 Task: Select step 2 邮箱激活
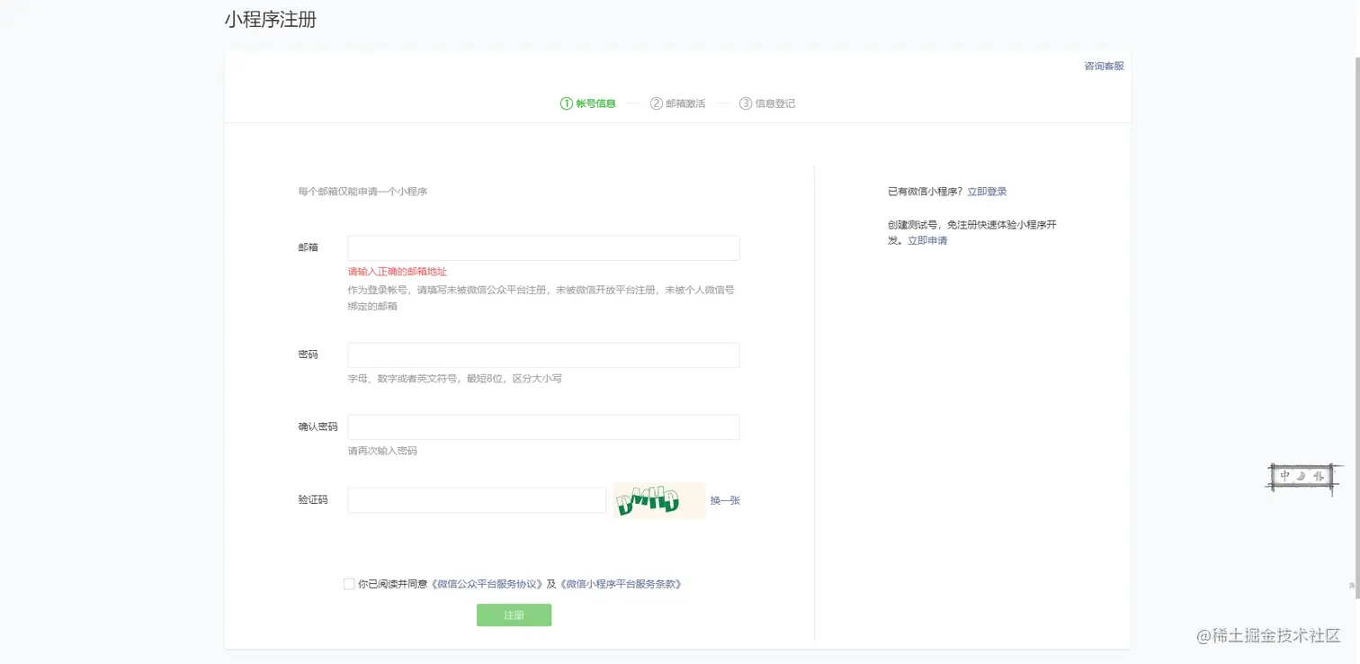click(x=677, y=103)
